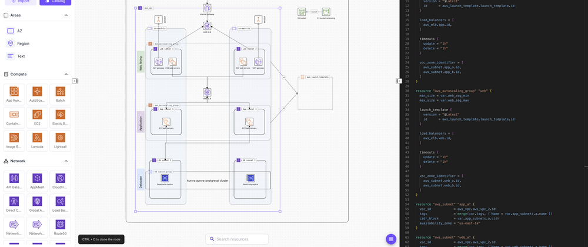Viewport: 588px width, 247px height.
Task: Open the purple round menu button
Action: (391, 239)
